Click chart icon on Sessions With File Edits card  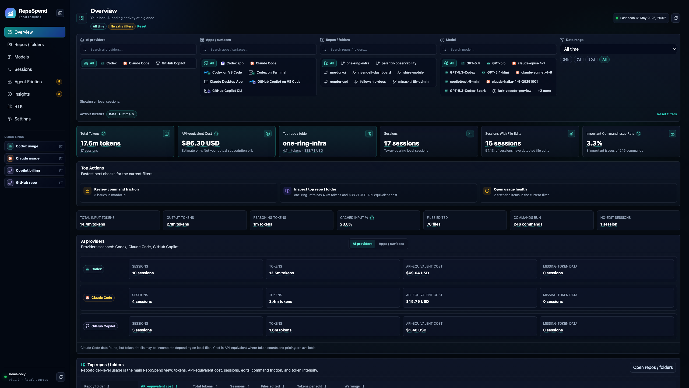coord(571,134)
